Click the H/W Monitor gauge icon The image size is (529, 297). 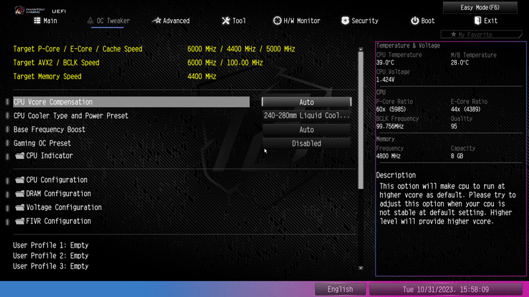point(277,20)
